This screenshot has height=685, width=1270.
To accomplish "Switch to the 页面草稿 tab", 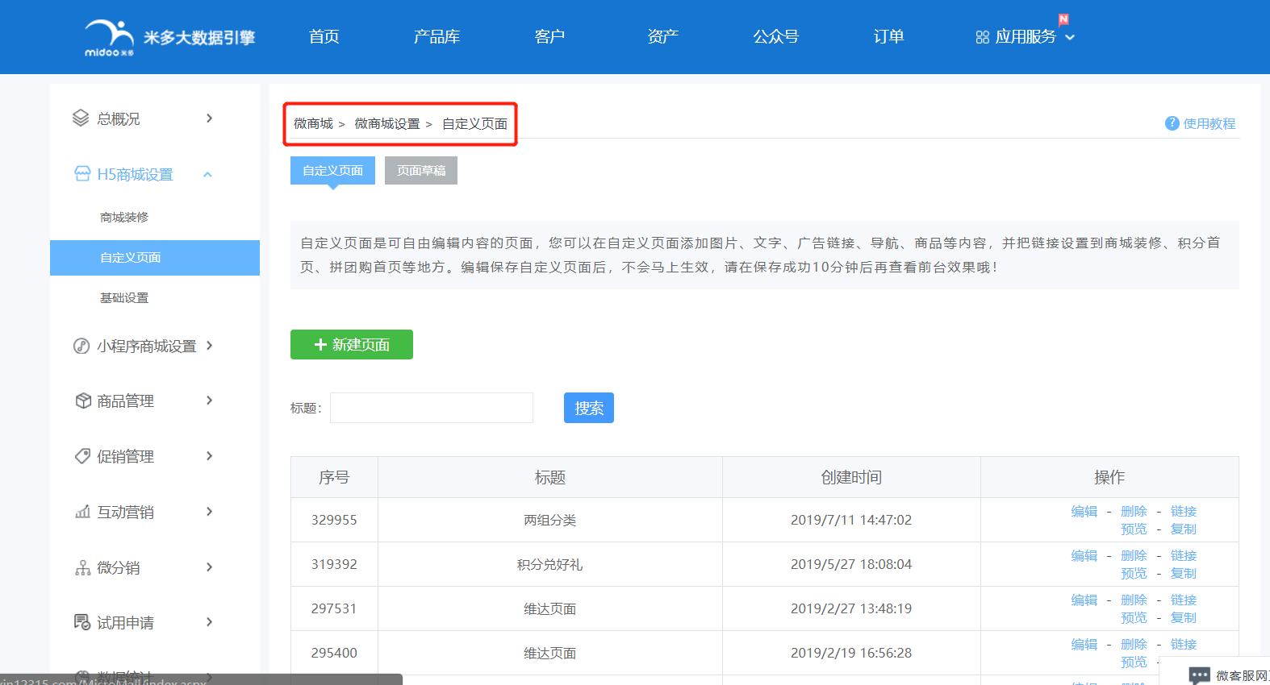I will click(421, 170).
